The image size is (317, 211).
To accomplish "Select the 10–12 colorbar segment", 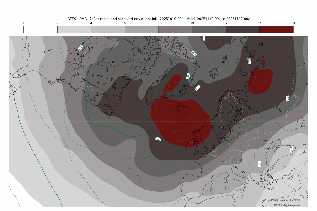I will point(209,29).
